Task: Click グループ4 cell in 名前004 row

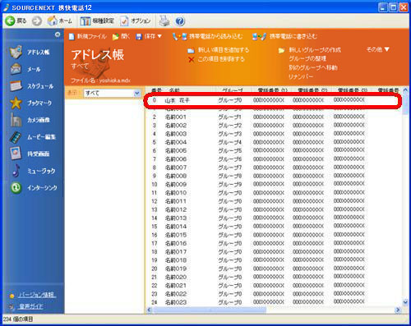Action: coord(230,142)
